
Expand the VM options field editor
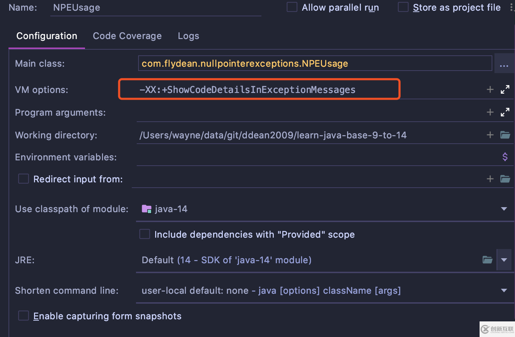pos(505,89)
